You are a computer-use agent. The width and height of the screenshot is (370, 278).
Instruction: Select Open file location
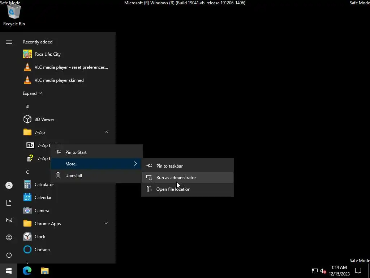188,189
